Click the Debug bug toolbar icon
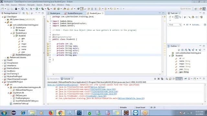 [x=31, y=9]
